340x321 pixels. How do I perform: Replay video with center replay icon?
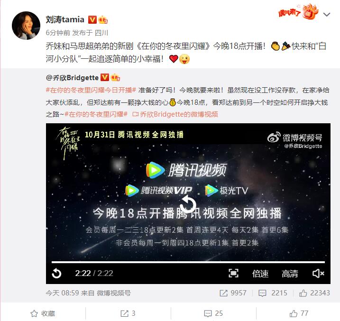click(x=188, y=203)
